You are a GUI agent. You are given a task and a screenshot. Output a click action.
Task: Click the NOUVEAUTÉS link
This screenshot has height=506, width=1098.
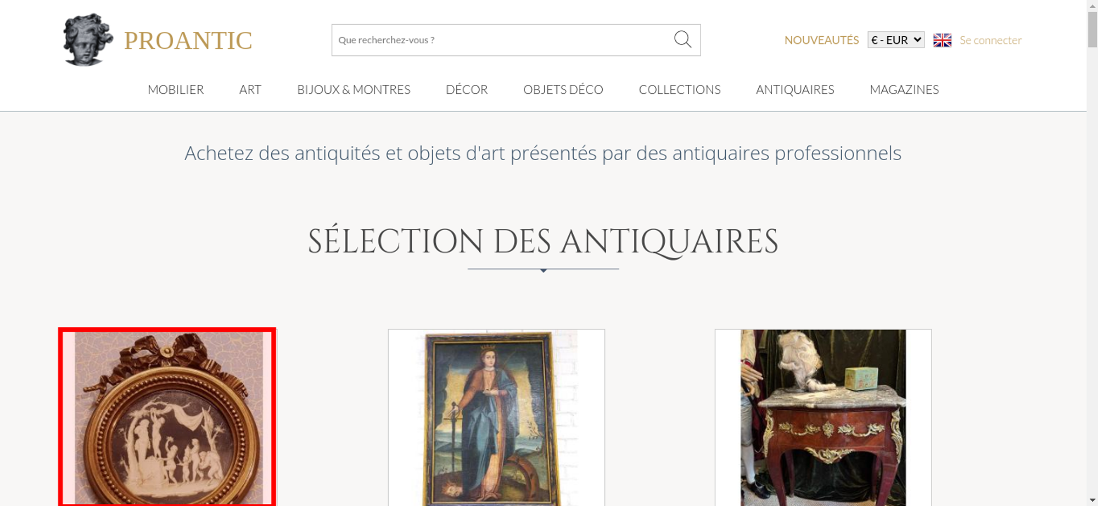821,40
